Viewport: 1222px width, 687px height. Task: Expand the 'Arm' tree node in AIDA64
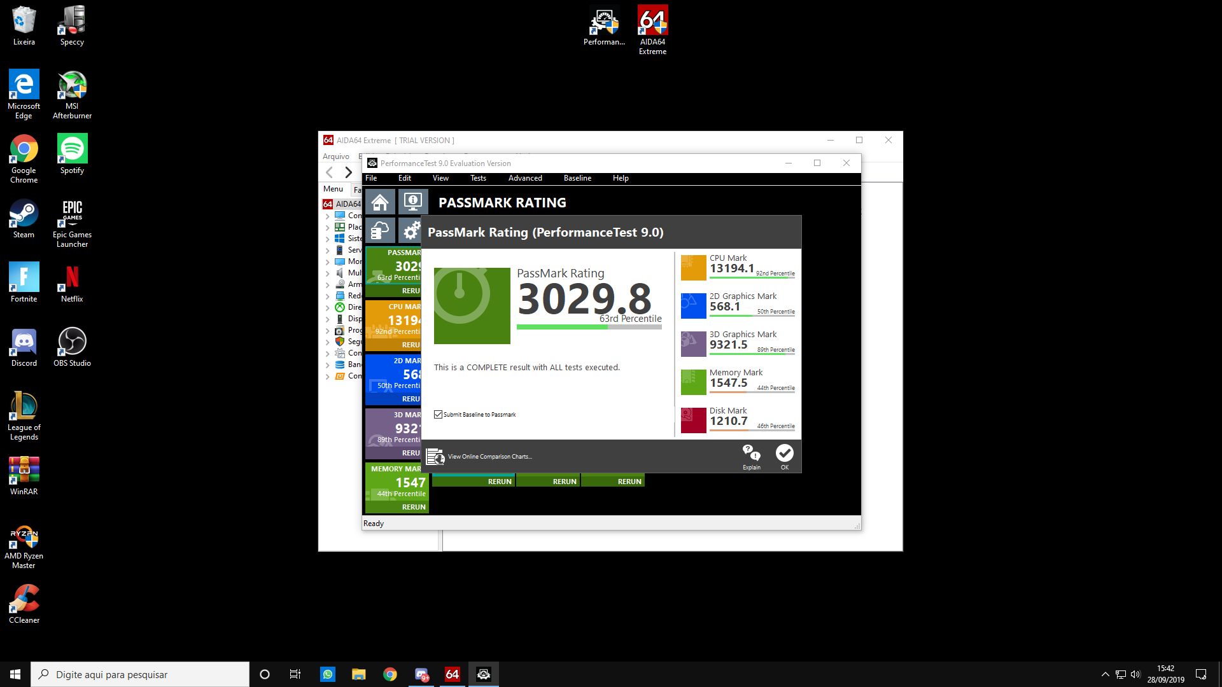(327, 284)
